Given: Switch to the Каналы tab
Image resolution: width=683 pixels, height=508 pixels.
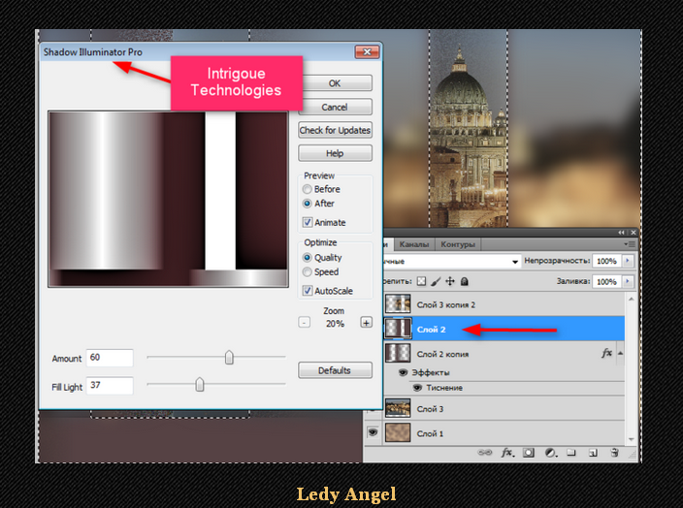Looking at the screenshot, I should [x=413, y=244].
